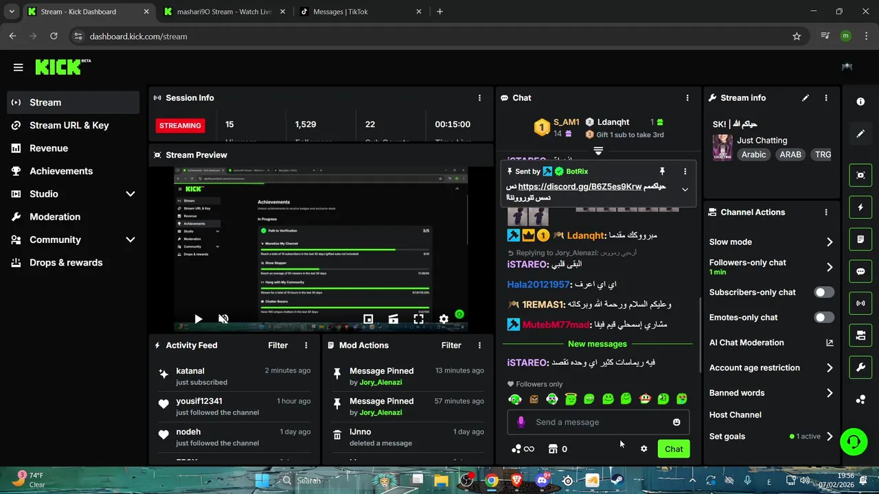The image size is (879, 494).
Task: Toggle the document Mod Actions widget icon
Action: 860,239
